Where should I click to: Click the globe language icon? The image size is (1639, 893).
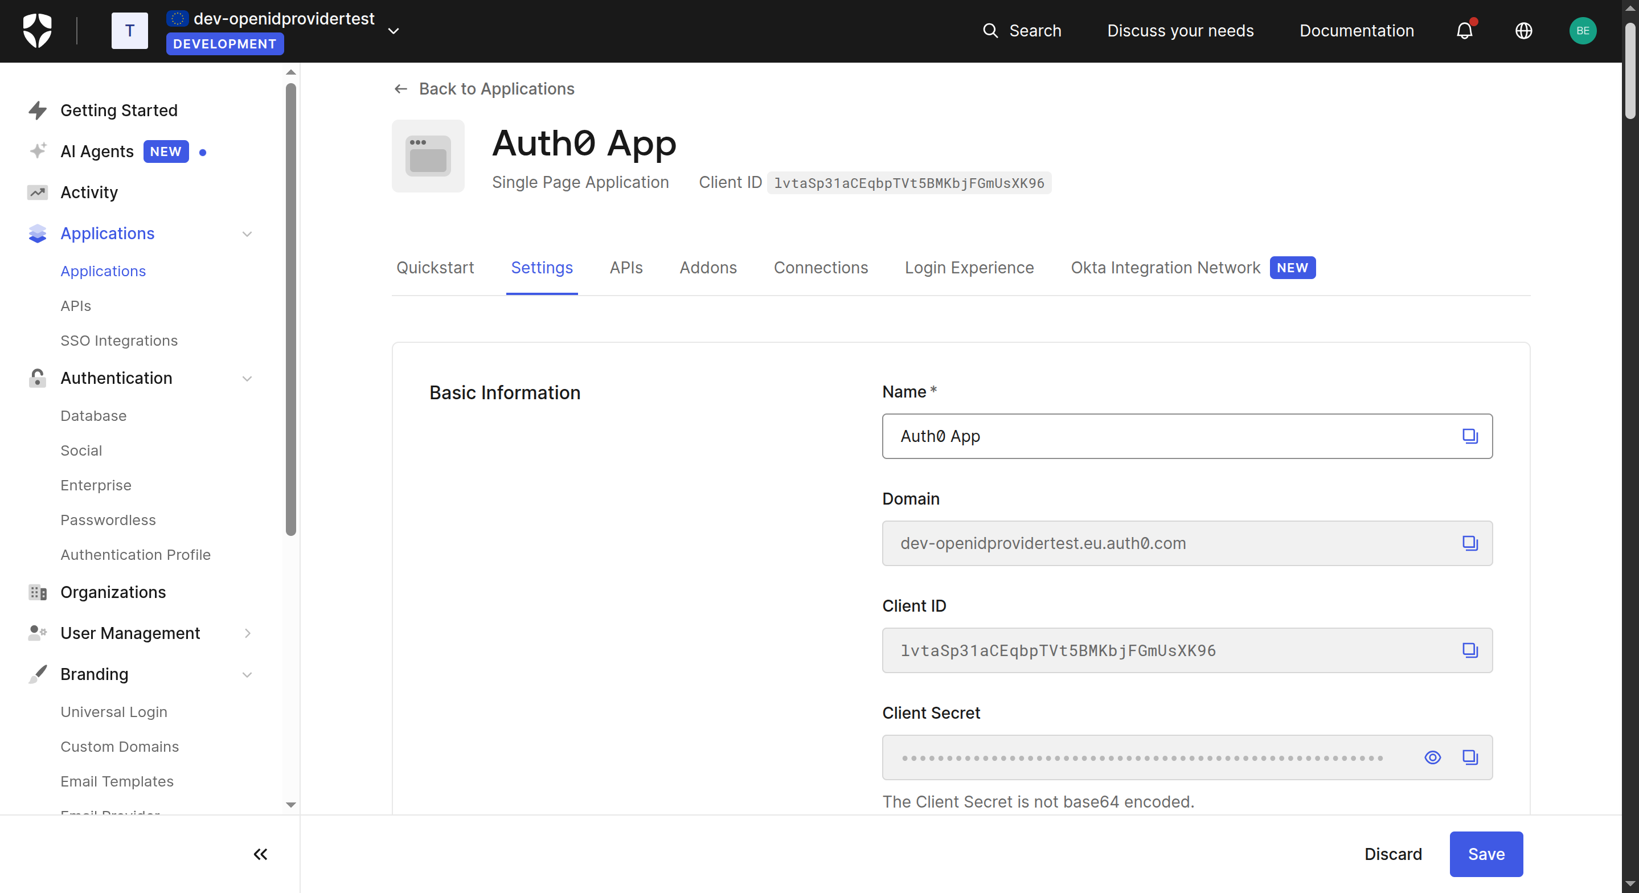coord(1523,31)
